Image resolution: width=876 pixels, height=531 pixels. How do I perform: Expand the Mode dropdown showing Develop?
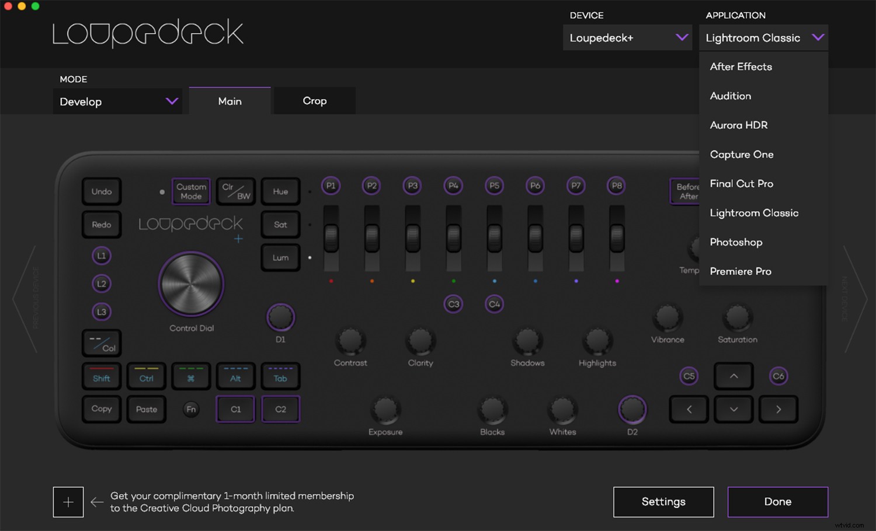117,101
